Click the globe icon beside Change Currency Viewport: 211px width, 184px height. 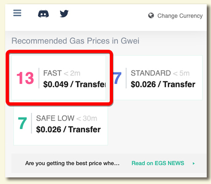click(151, 15)
